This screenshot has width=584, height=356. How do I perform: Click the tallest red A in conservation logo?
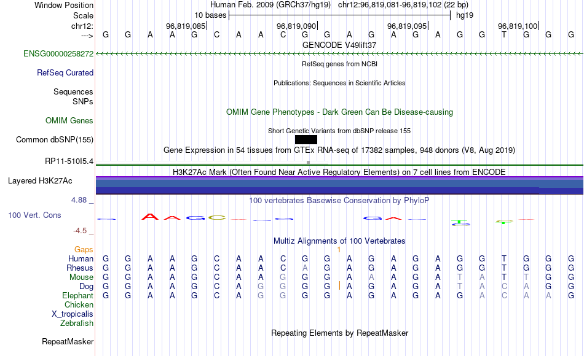click(150, 217)
